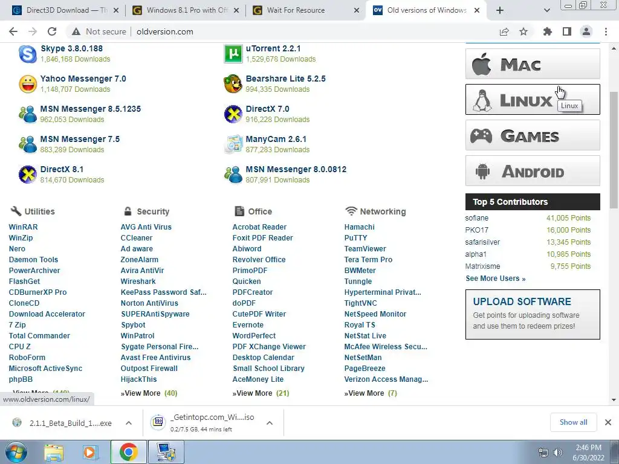This screenshot has height=464, width=619.
Task: Expand options for the 2.1.1_Beta_Build exe download
Action: [x=129, y=423]
